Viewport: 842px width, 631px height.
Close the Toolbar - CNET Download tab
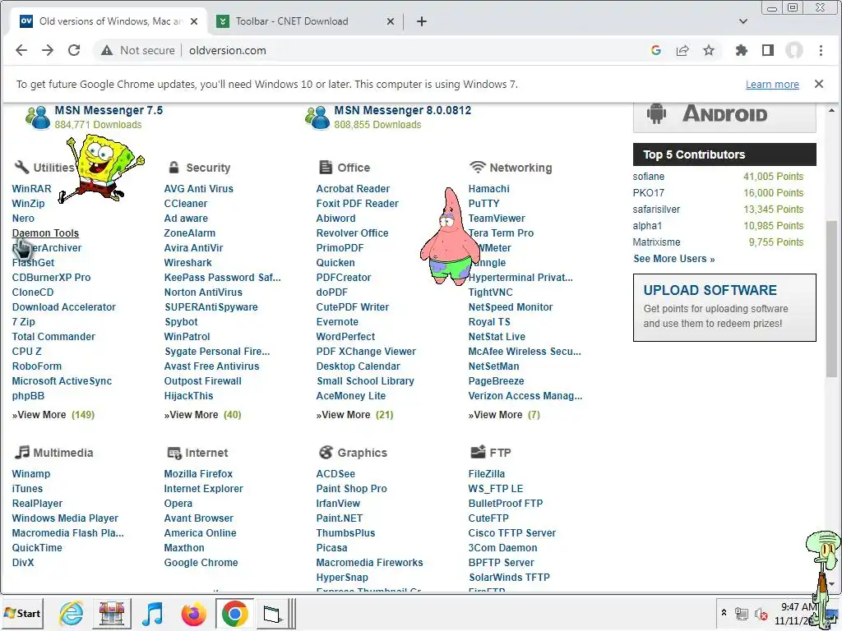click(x=391, y=21)
